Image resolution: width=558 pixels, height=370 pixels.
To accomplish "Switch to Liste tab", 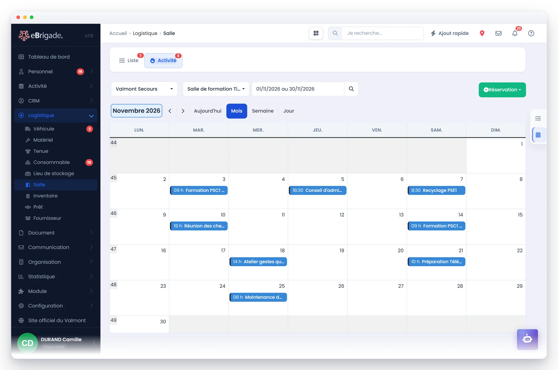I will click(129, 61).
